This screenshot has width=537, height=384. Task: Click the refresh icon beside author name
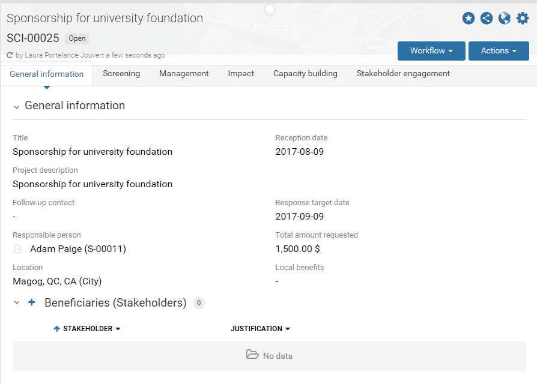10,55
